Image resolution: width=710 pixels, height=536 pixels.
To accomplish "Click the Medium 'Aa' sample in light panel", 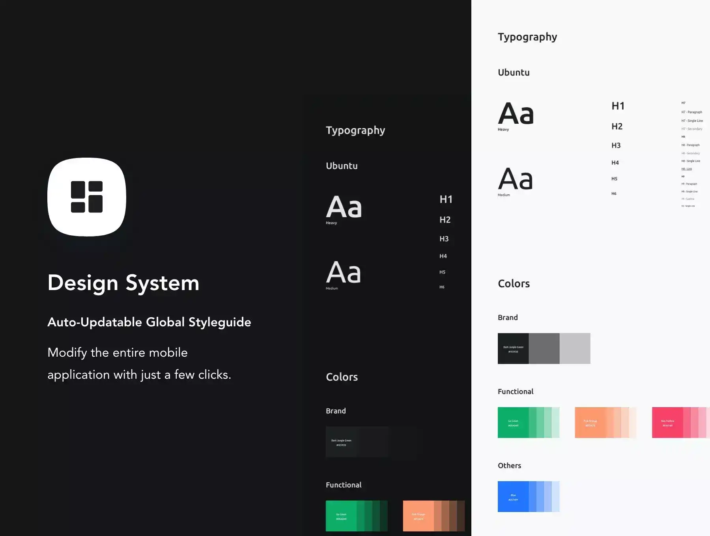I will coord(516,179).
